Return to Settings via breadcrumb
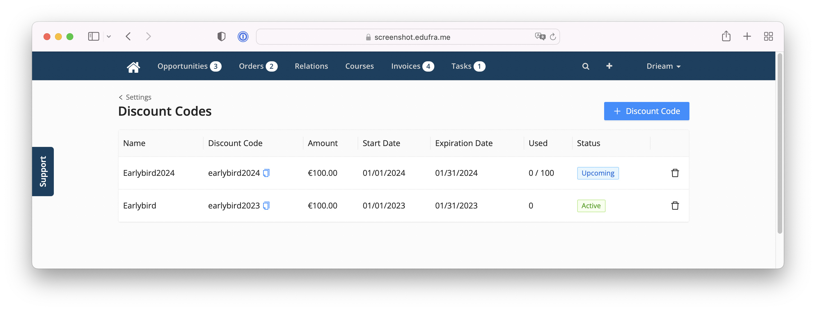816x311 pixels. click(135, 97)
